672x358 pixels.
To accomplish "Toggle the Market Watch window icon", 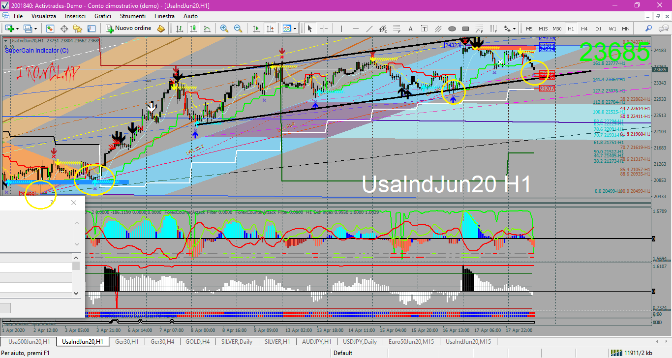I will (x=50, y=29).
